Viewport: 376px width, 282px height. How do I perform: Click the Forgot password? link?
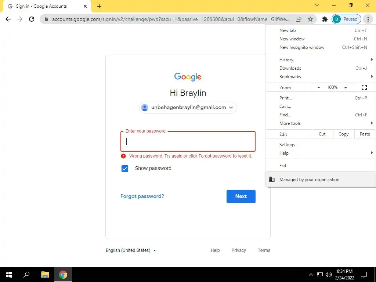point(142,196)
